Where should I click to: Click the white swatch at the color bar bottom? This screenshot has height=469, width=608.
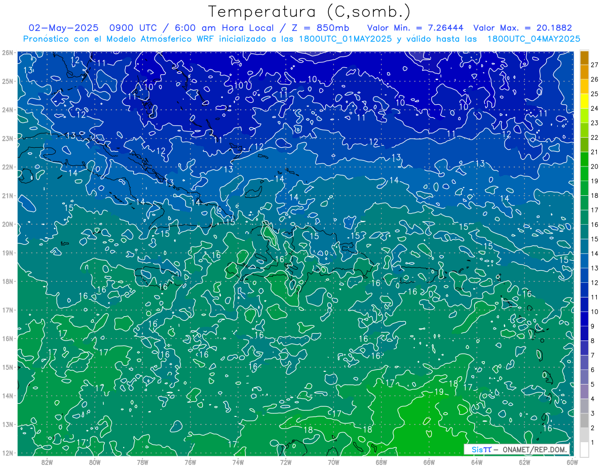click(584, 449)
